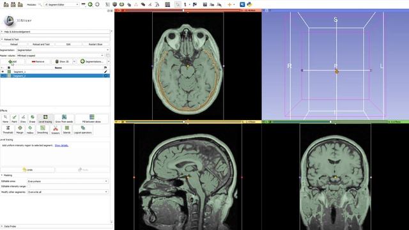This screenshot has width=409, height=230.
Task: Open the Show details link
Action: pyautogui.click(x=61, y=146)
